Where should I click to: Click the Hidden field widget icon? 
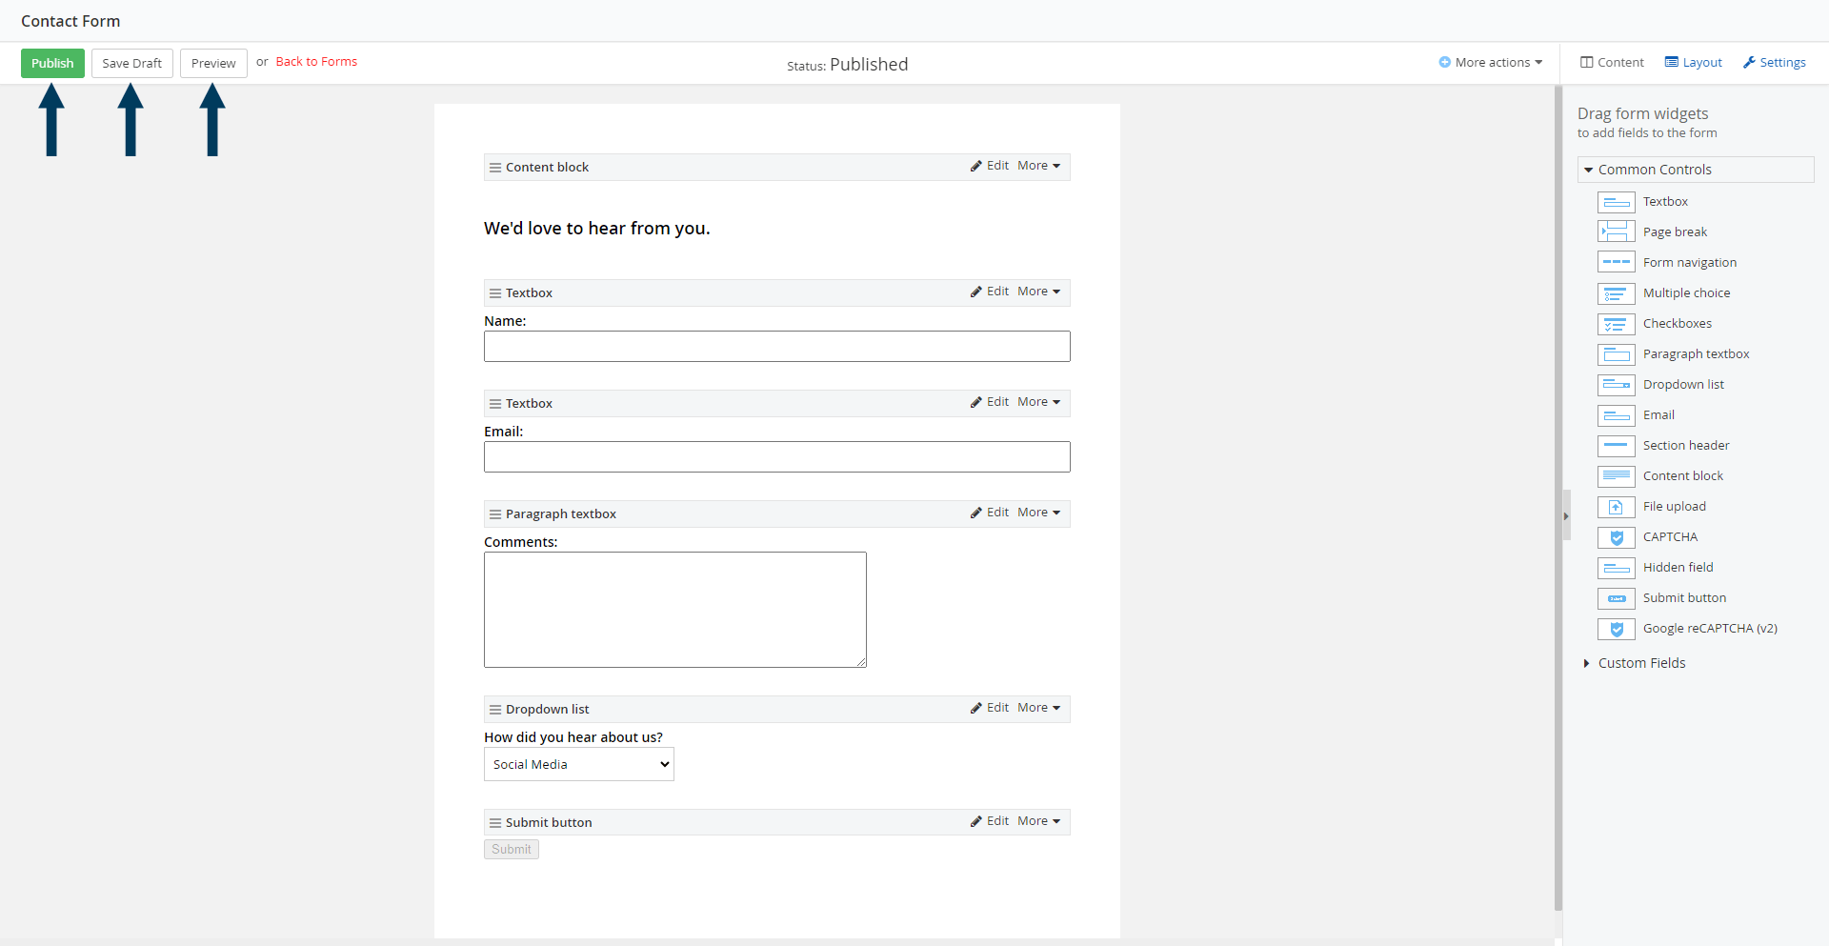[1616, 568]
